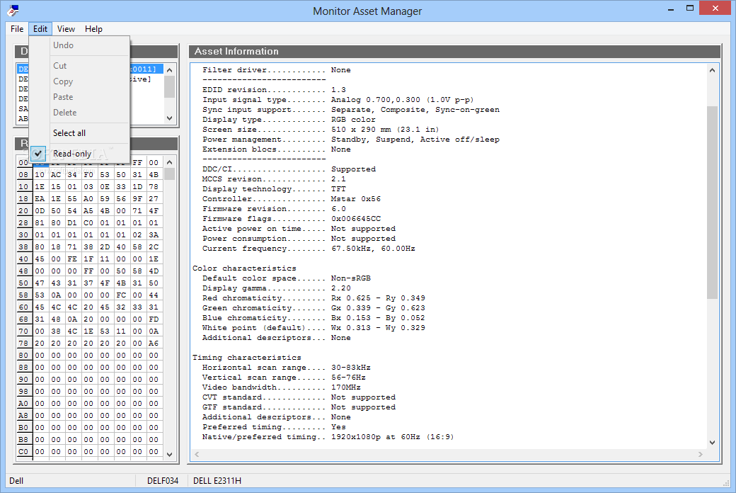The width and height of the screenshot is (736, 493).
Task: Click hex cell FC in row 58
Action: [x=120, y=295]
